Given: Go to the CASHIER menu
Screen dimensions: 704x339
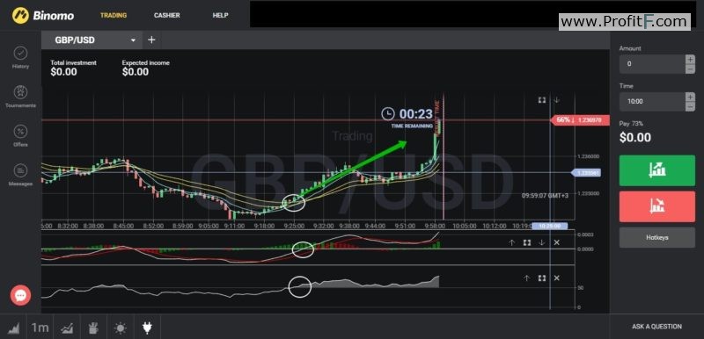Looking at the screenshot, I should pos(166,15).
